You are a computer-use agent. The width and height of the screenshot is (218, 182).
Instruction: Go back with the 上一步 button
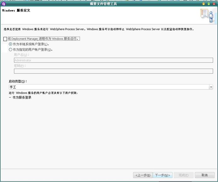click(143, 175)
